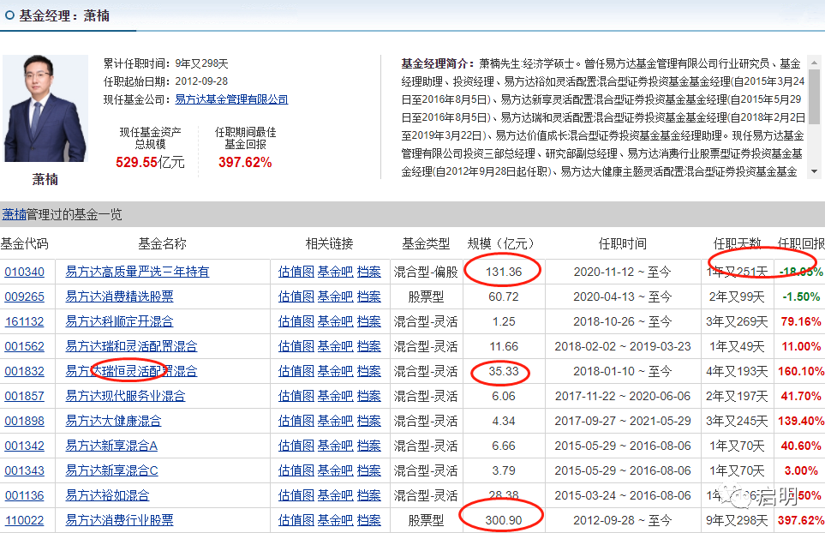
Task: Open 易方达消费精选股票 fund page
Action: 119,296
